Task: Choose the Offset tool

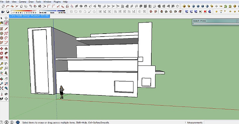Action: [x=6, y=58]
